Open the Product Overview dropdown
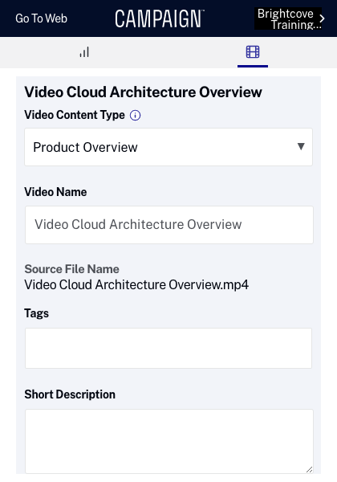The image size is (337, 482). (x=168, y=147)
